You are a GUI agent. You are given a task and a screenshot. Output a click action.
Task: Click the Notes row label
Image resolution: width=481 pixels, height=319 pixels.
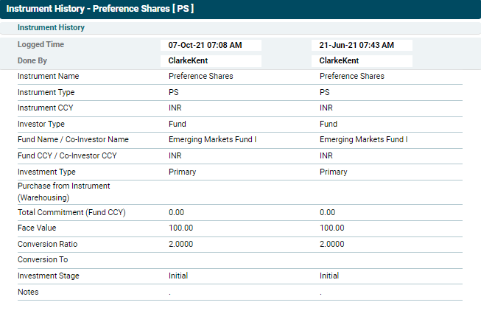point(28,292)
